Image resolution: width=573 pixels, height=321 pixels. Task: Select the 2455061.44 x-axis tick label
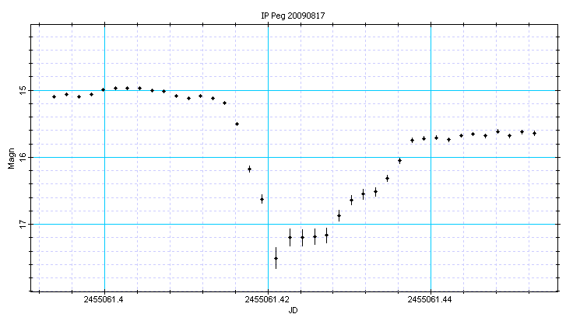tap(431, 298)
